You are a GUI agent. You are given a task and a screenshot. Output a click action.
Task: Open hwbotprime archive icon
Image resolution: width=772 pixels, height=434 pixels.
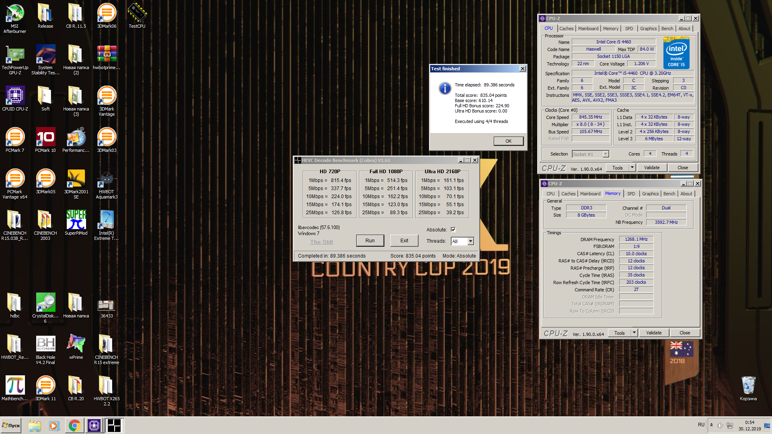click(107, 57)
